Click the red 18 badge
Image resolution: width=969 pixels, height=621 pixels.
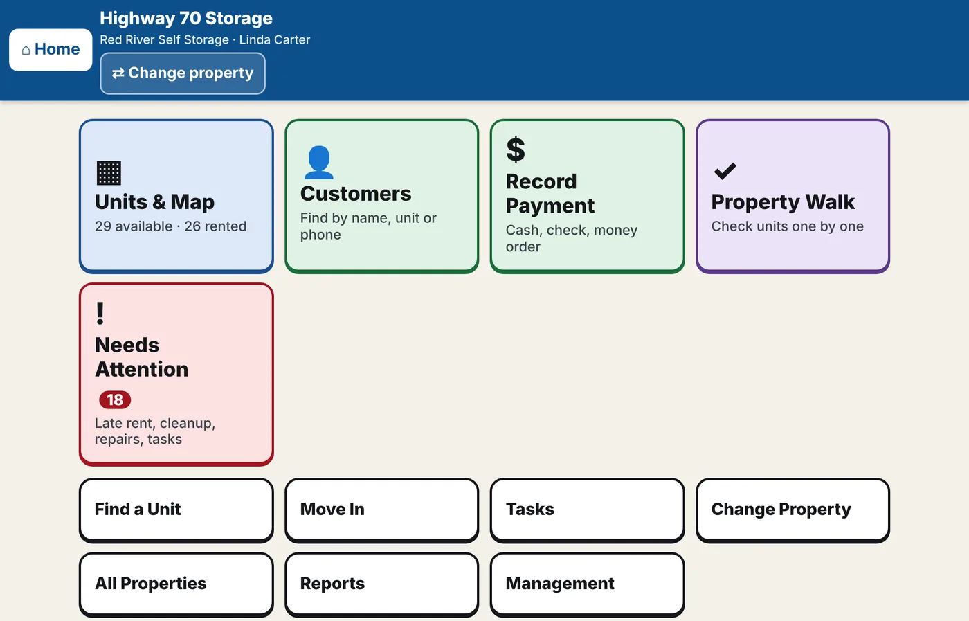(x=115, y=399)
